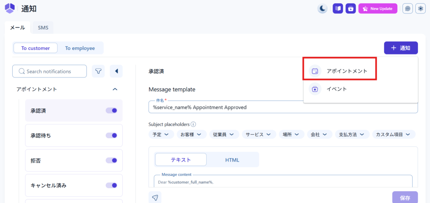Collapse the アポイントメント section chevron

click(x=115, y=89)
